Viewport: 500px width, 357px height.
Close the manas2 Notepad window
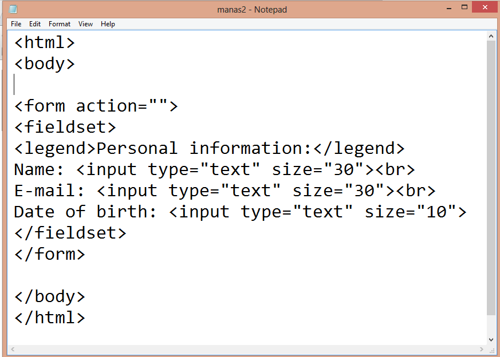[x=485, y=7]
